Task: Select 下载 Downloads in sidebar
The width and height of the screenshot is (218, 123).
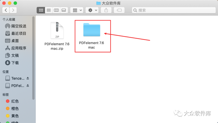Action: (x=12, y=63)
